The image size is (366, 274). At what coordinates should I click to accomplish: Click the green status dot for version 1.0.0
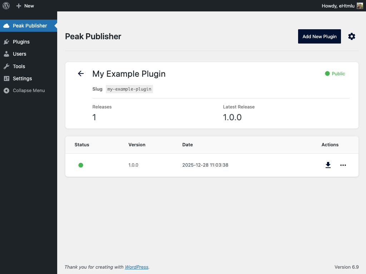[x=81, y=165]
